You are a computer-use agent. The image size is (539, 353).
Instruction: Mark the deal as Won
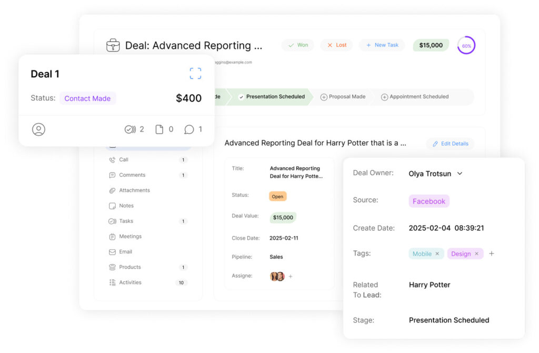click(x=298, y=45)
